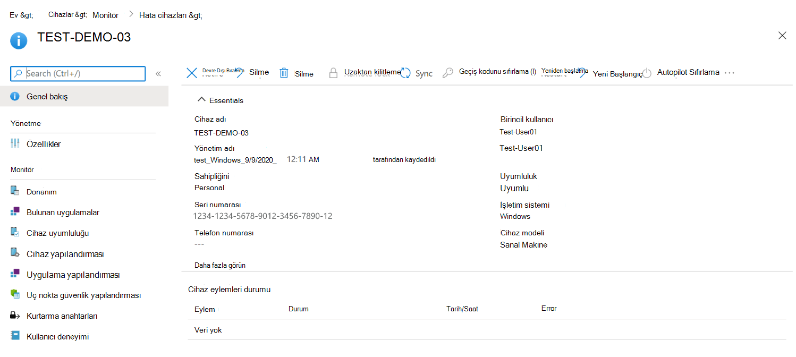Collapse the Essentials section chevron
The image size is (796, 357).
201,99
